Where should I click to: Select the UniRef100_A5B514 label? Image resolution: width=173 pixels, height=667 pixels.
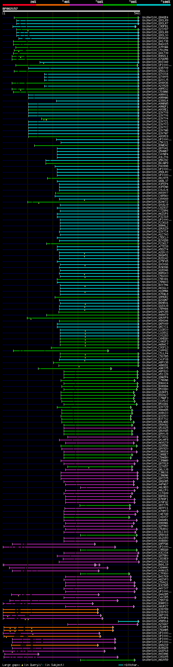tap(155, 621)
